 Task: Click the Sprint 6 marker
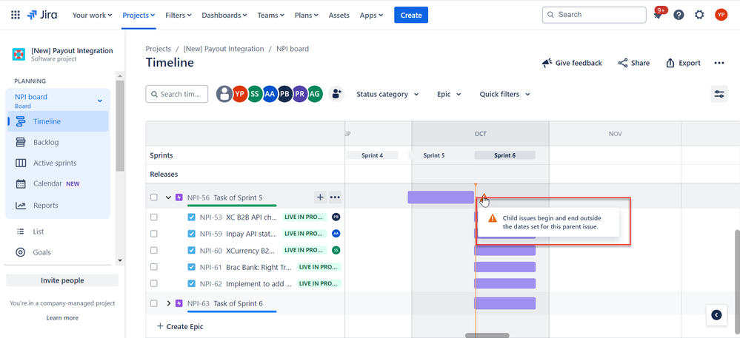click(x=504, y=155)
